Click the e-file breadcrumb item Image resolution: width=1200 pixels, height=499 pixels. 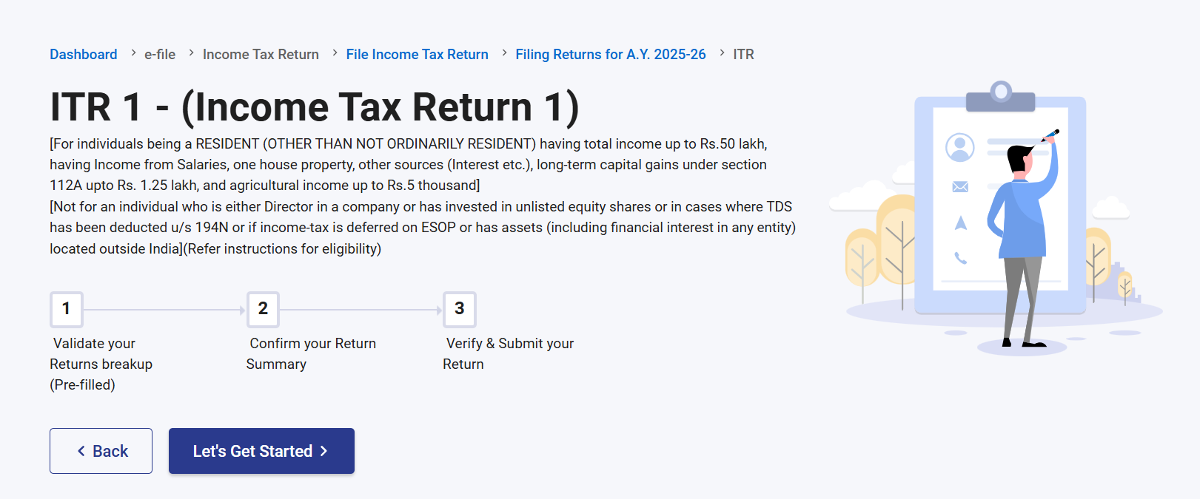point(160,55)
